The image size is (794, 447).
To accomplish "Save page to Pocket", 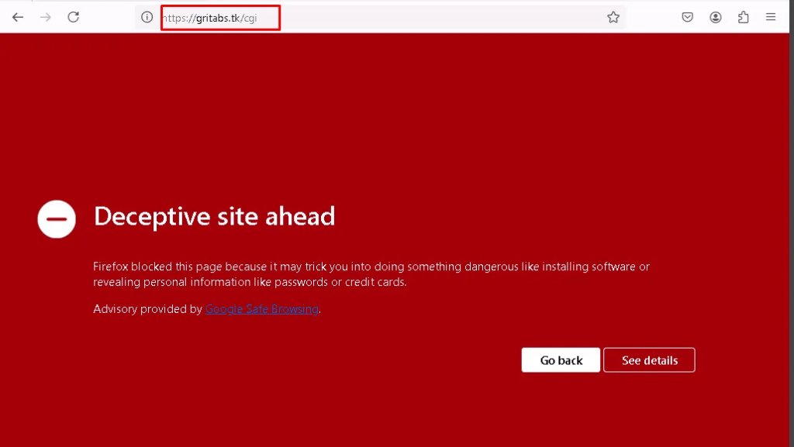I will click(x=688, y=17).
